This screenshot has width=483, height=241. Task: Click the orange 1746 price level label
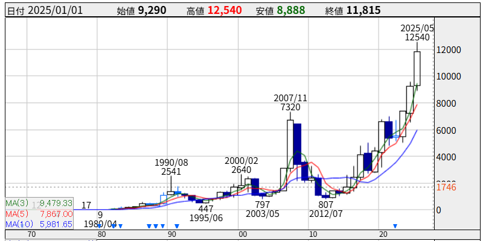[446, 187]
